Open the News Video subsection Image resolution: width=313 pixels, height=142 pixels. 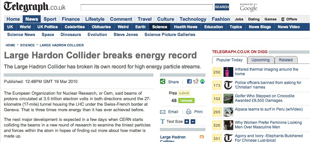point(289,27)
